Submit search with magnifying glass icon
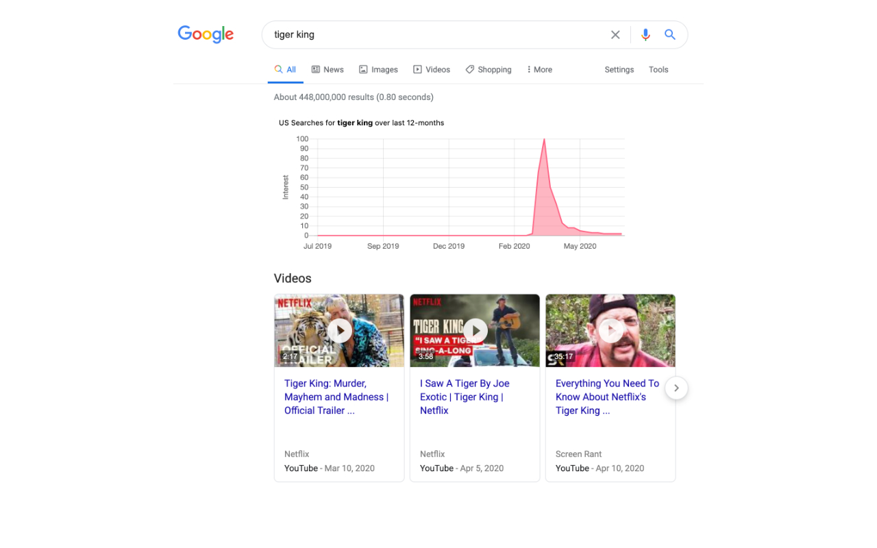The height and width of the screenshot is (548, 877). pyautogui.click(x=670, y=35)
